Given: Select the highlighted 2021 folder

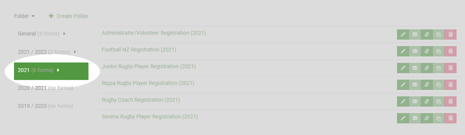Looking at the screenshot, I should [51, 71].
